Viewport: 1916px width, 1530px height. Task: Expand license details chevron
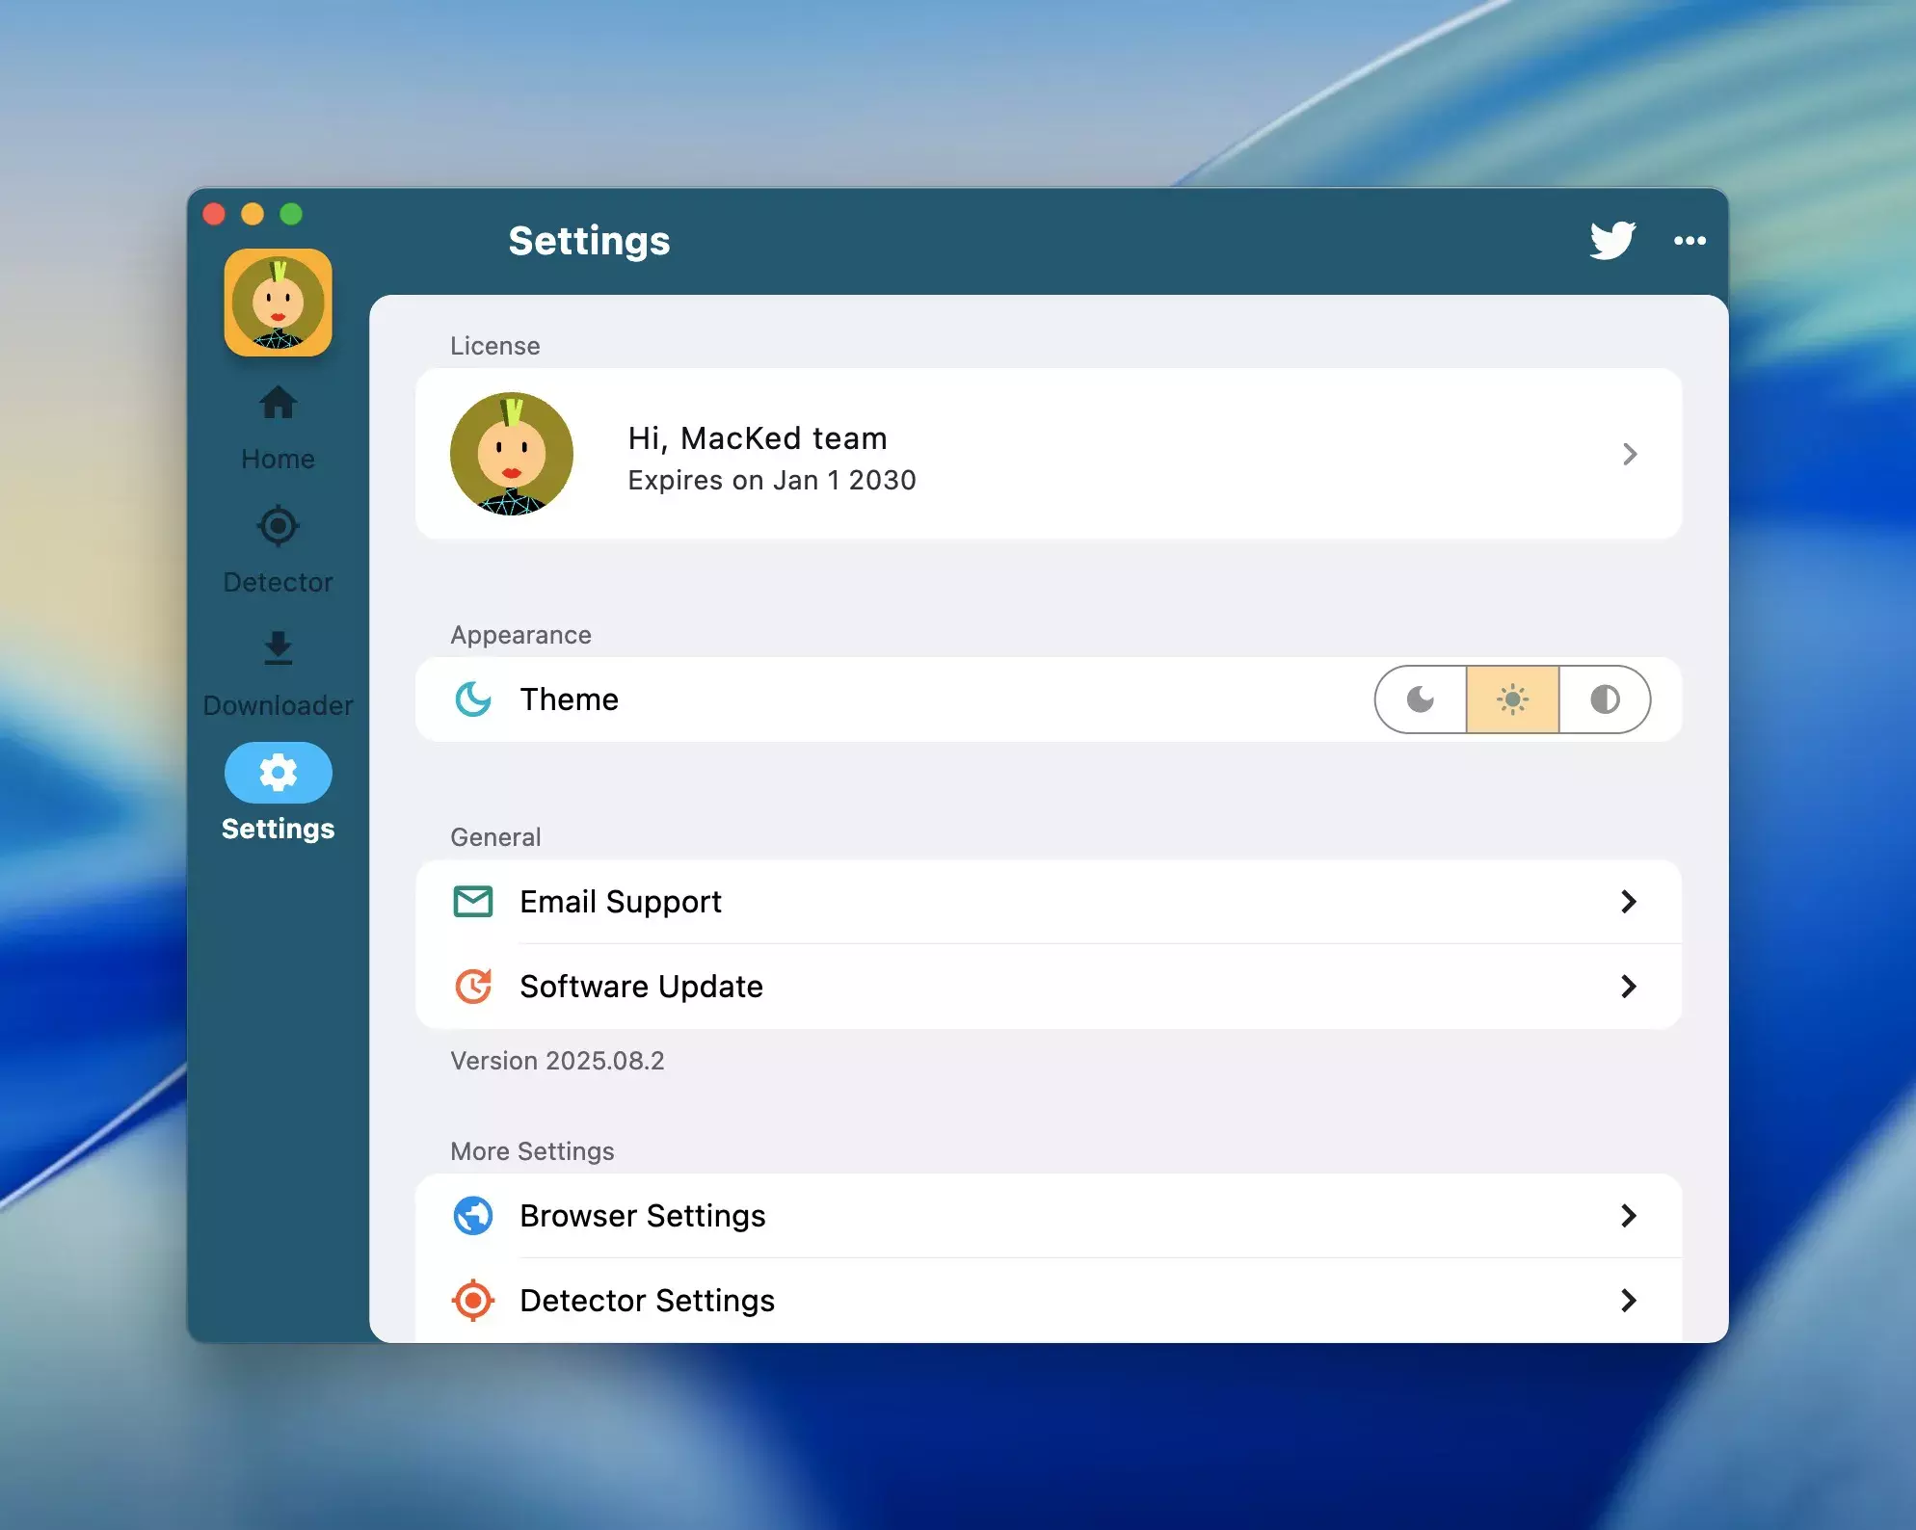coord(1630,454)
